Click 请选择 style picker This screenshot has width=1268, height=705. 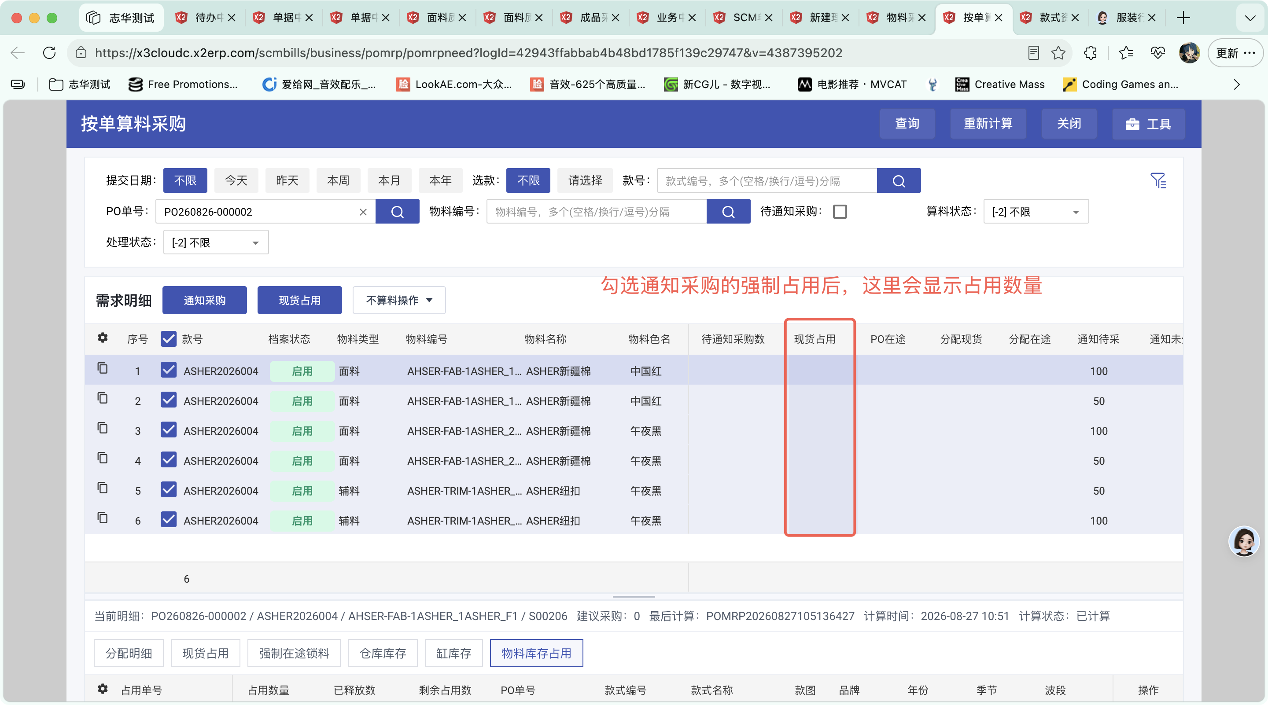click(x=585, y=180)
